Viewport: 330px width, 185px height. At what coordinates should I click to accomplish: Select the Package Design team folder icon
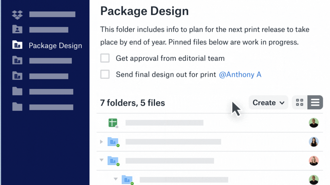coord(17,45)
